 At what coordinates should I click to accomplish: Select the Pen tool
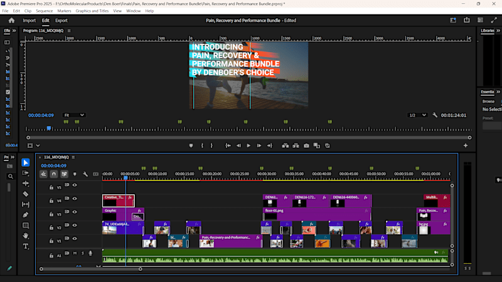point(26,215)
